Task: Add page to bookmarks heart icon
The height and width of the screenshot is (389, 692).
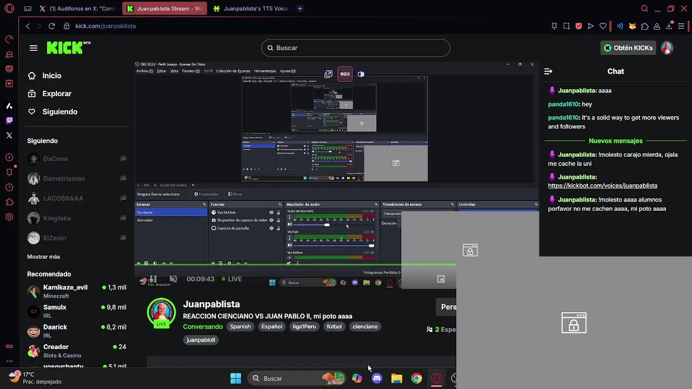Action: coord(603,26)
